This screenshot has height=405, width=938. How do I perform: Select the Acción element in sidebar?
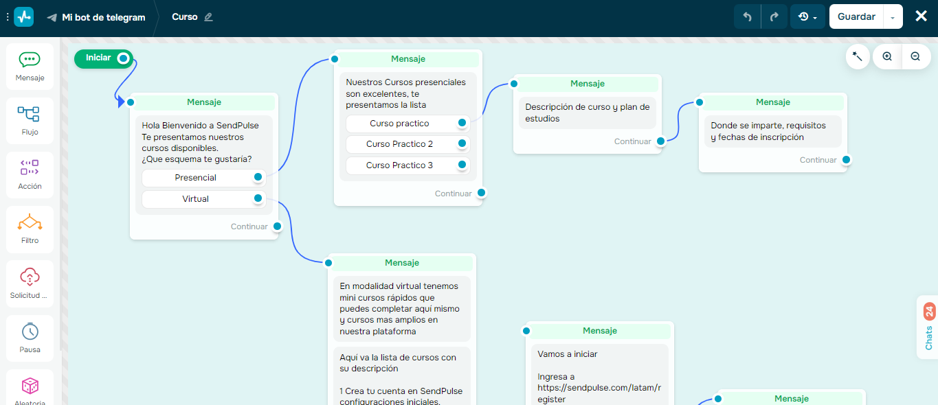pyautogui.click(x=30, y=175)
